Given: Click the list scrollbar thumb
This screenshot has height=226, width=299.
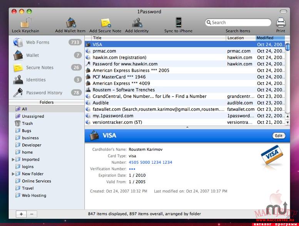Looking at the screenshot, I should pos(287,47).
